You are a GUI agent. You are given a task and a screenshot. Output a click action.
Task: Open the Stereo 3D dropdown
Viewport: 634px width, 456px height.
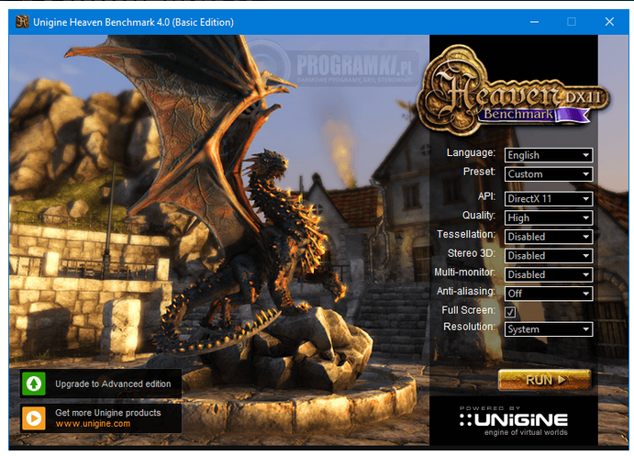[549, 255]
